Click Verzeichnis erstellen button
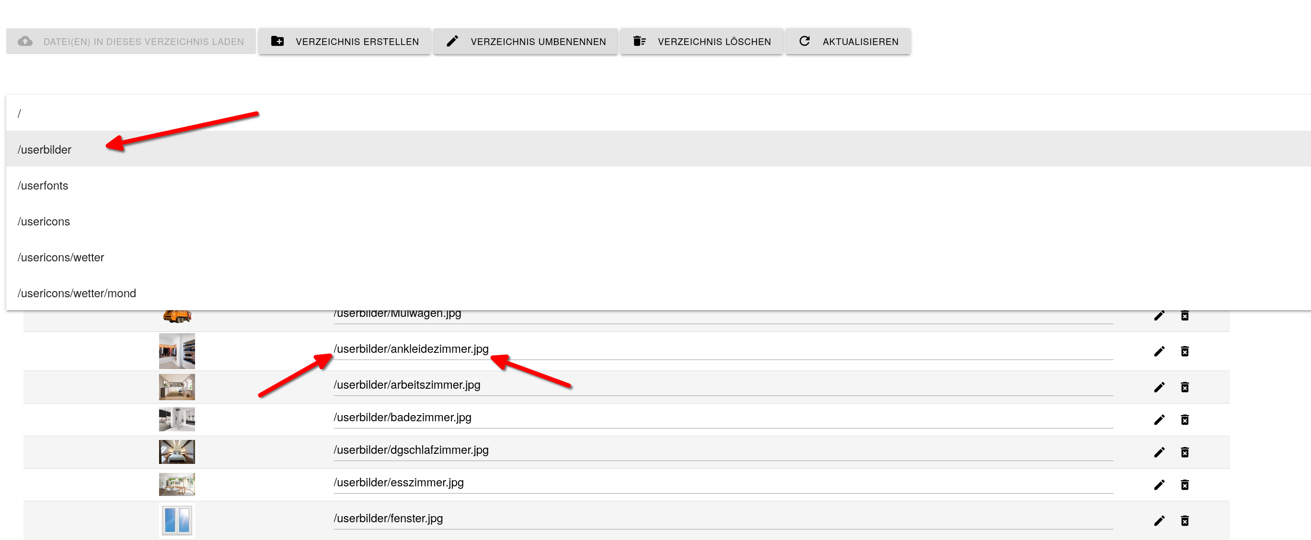Viewport: 1311px width, 540px height. click(345, 42)
